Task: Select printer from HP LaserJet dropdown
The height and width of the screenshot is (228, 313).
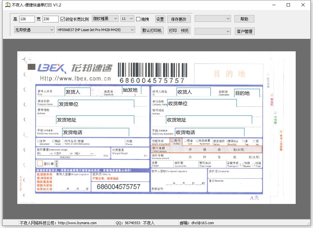Action: click(x=96, y=30)
